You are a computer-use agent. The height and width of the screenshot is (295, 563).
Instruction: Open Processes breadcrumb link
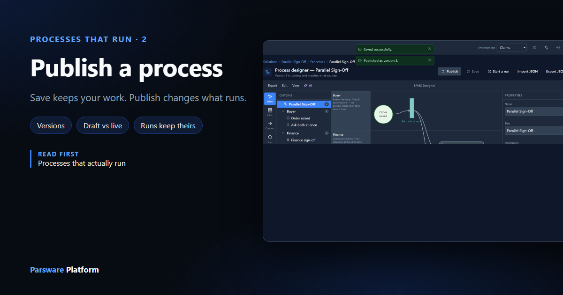318,62
